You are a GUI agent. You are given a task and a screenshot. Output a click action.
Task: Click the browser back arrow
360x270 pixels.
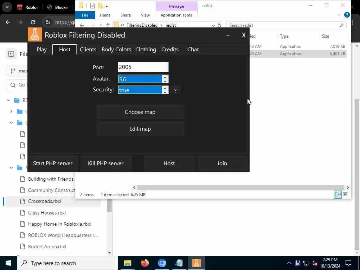click(8, 22)
